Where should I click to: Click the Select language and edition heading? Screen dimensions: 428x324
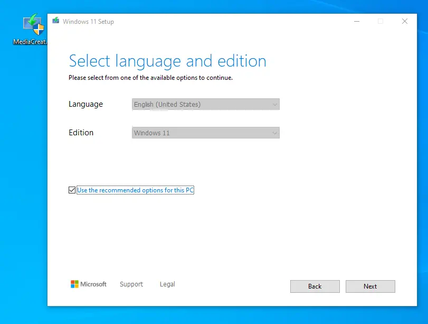(x=167, y=61)
